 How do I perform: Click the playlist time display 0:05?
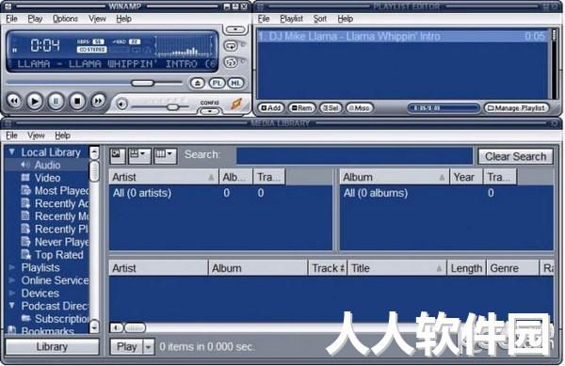(x=444, y=108)
